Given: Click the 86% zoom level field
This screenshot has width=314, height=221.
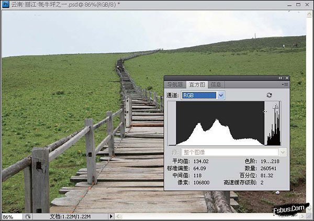Looking at the screenshot, I should click(10, 216).
